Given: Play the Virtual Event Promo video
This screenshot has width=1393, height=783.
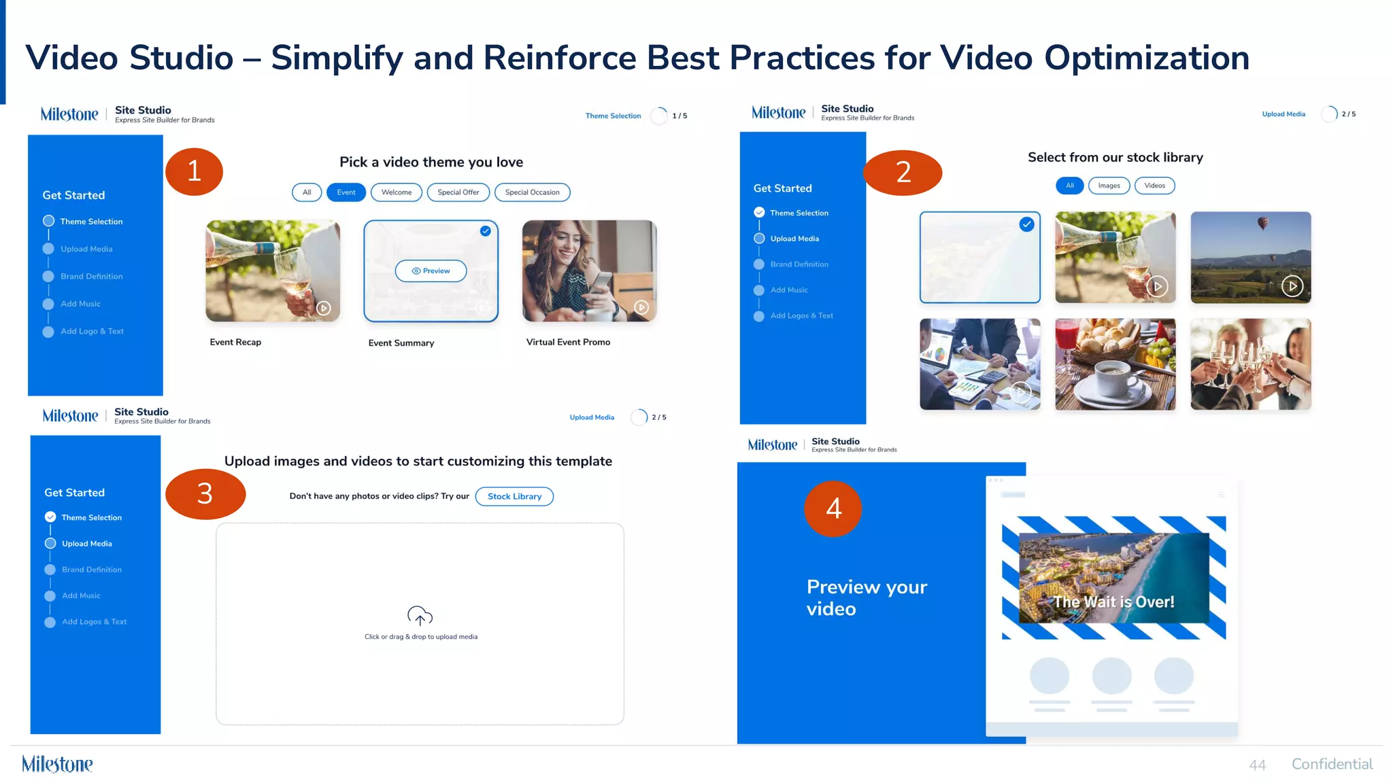Looking at the screenshot, I should [641, 307].
